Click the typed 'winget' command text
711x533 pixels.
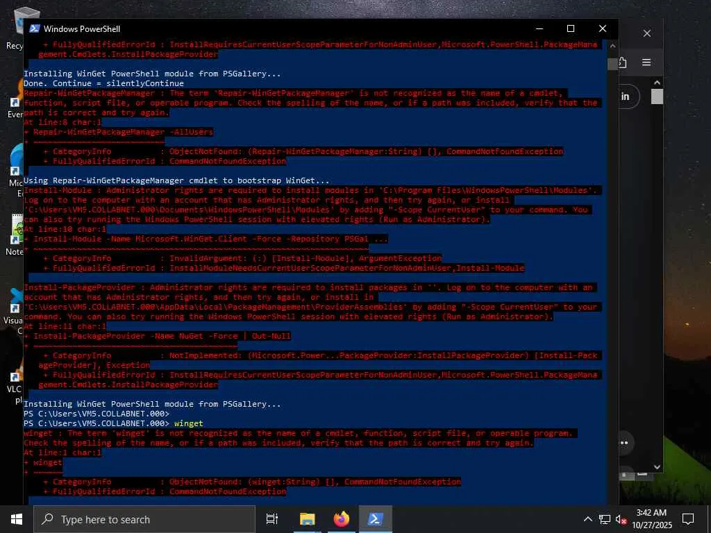click(x=189, y=423)
